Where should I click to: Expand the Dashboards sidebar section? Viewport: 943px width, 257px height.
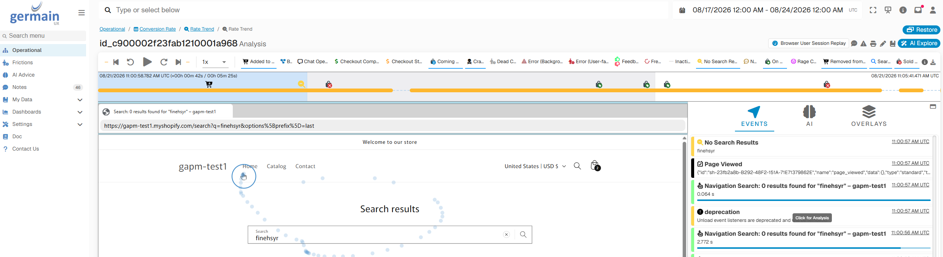[80, 112]
